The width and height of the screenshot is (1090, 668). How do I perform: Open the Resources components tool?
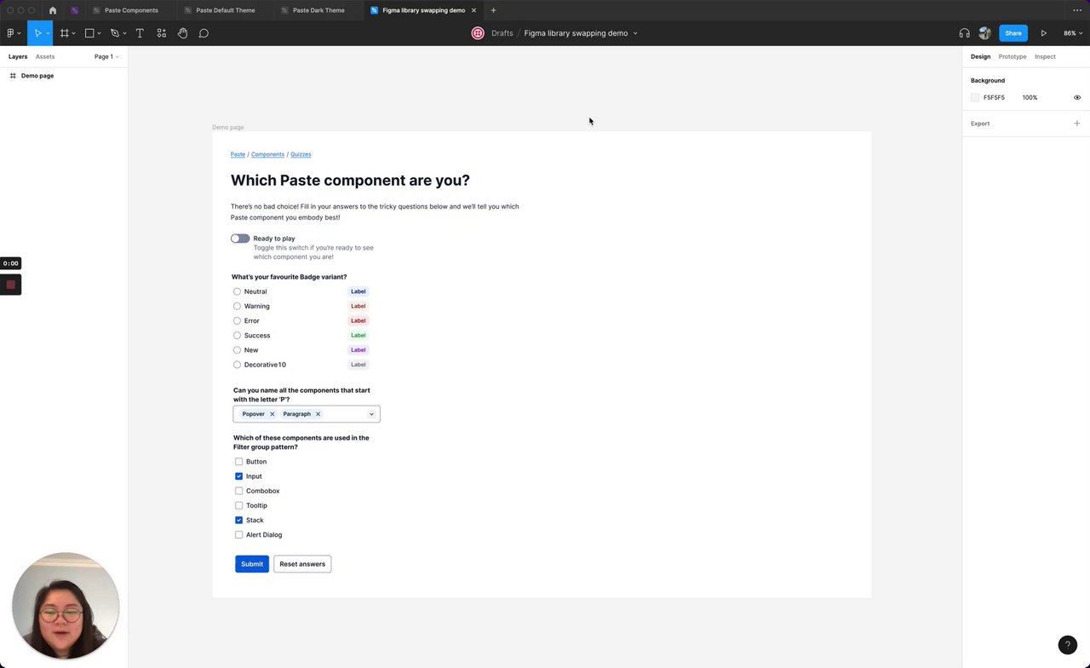[161, 33]
